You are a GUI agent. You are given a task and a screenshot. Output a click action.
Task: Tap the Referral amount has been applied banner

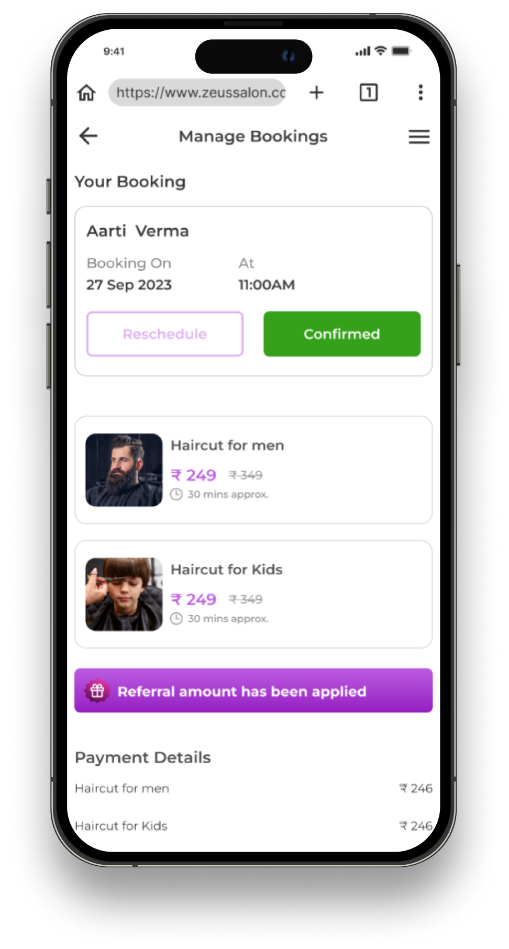(253, 690)
